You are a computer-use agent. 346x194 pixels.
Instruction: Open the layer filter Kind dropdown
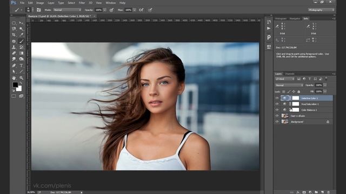pos(285,79)
